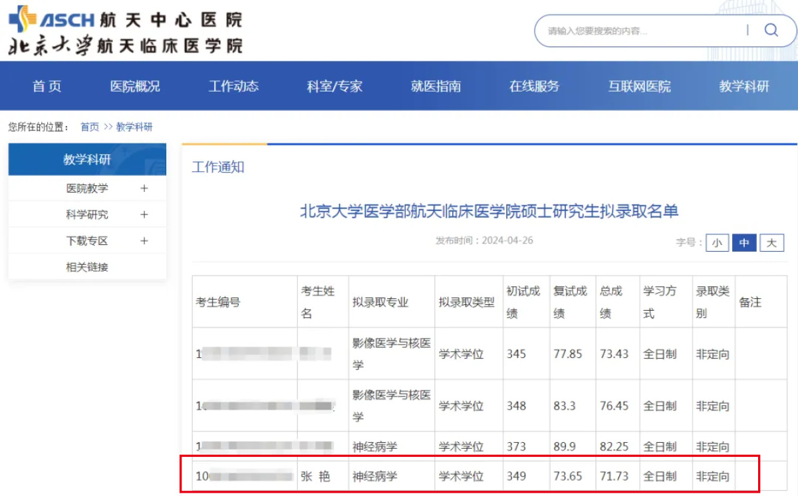Set font size to 大

tap(771, 243)
